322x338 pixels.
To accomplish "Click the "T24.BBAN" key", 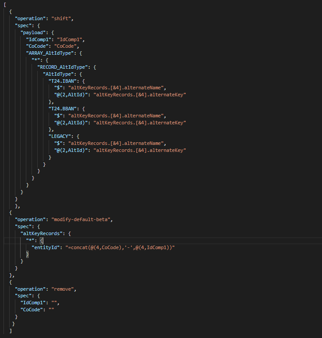I will 63,109.
